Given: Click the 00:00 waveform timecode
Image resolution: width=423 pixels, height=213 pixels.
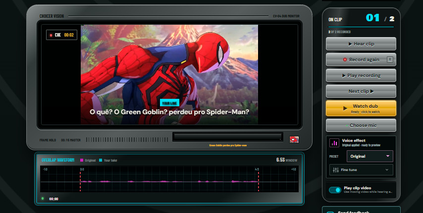Looking at the screenshot, I should tap(53, 199).
